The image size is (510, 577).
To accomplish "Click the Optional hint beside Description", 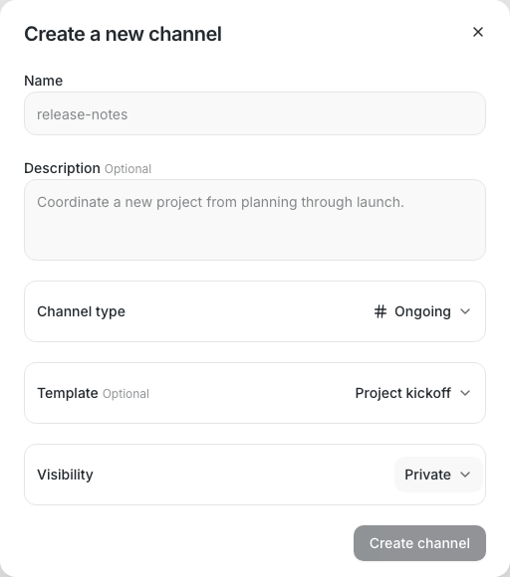I will [127, 169].
